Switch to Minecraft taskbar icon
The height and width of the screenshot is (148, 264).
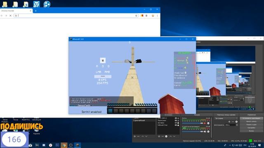click(x=78, y=145)
